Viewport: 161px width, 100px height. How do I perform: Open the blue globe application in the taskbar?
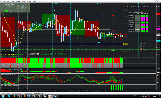30,96
